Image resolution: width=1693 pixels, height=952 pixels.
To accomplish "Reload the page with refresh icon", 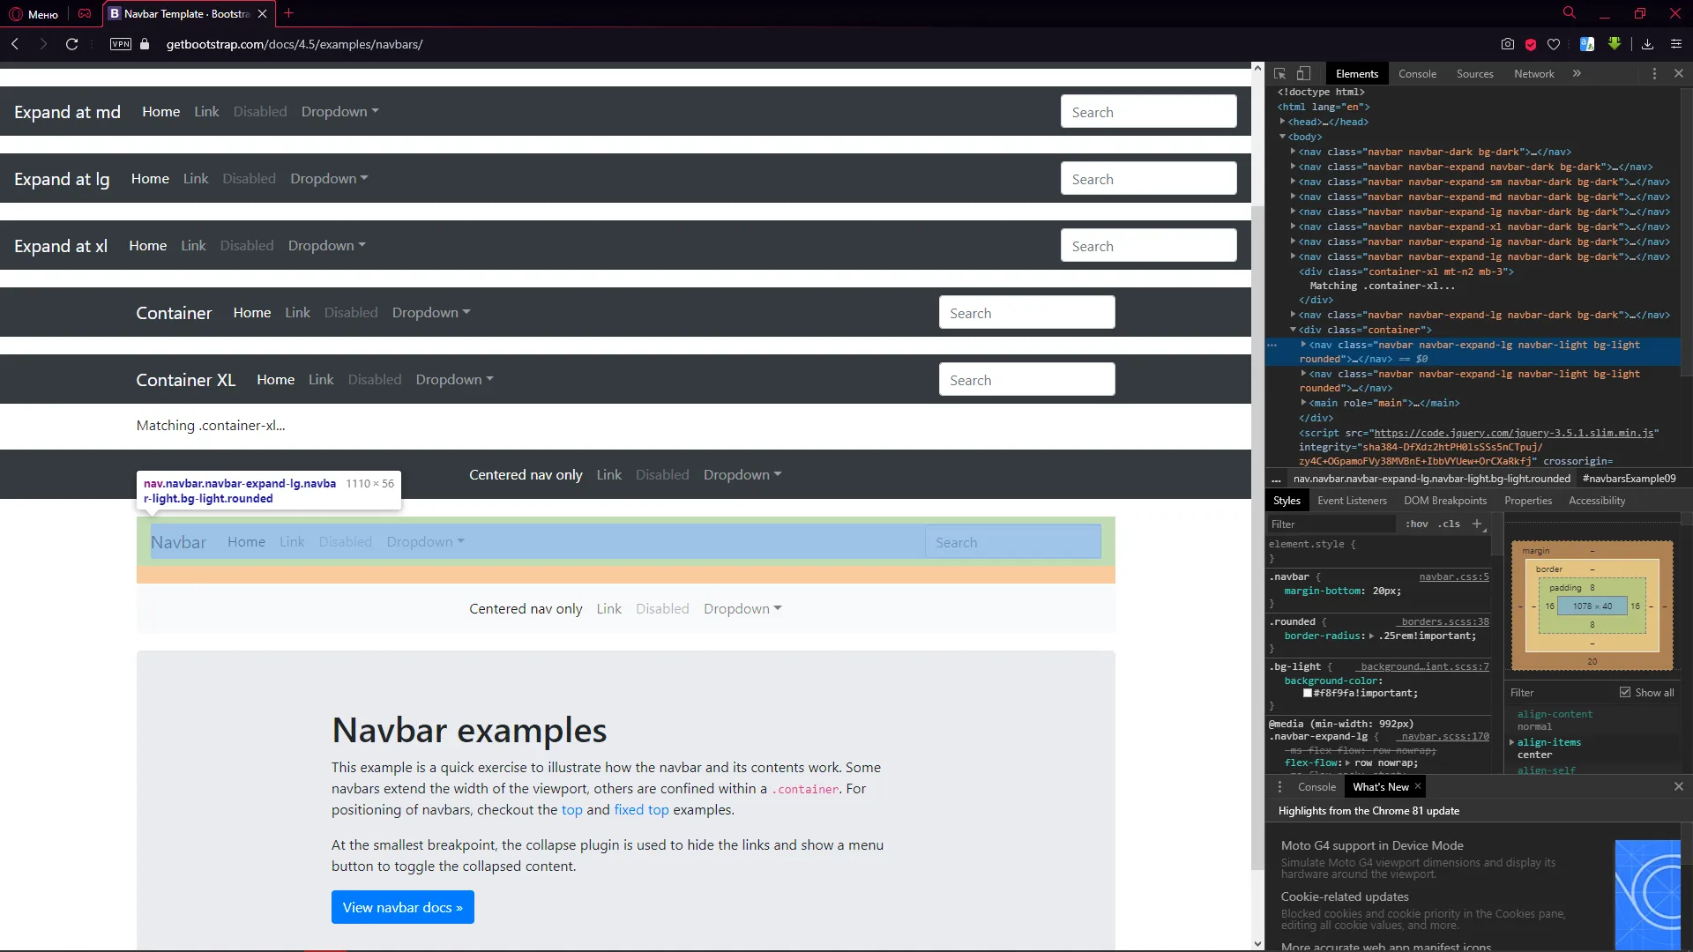I will [x=72, y=44].
